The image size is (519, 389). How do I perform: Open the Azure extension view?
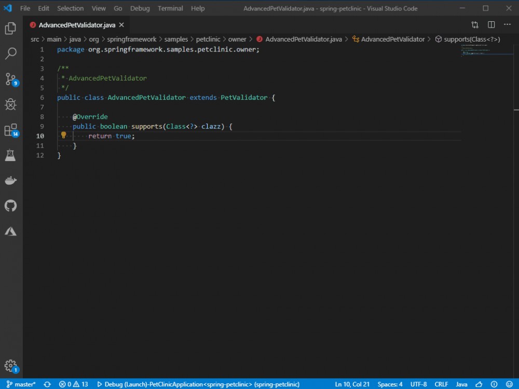(11, 232)
